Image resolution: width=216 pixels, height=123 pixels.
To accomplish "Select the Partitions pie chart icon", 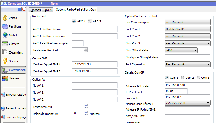I will coord(5,26).
